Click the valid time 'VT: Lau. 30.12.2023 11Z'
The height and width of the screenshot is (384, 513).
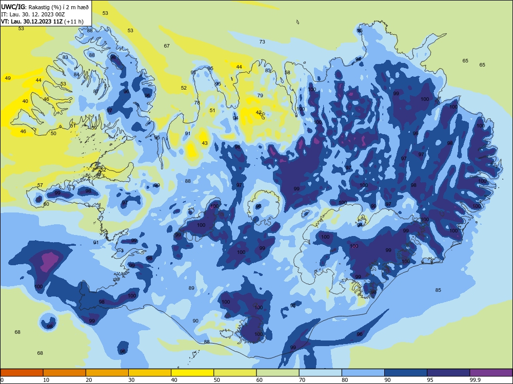pos(32,22)
